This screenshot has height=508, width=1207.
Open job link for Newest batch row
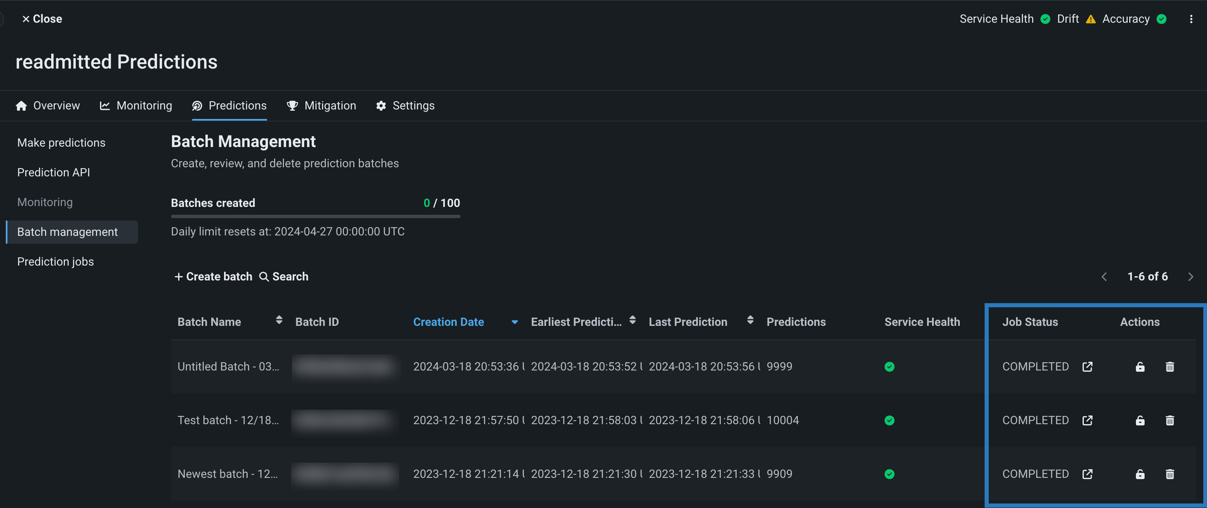tap(1087, 474)
